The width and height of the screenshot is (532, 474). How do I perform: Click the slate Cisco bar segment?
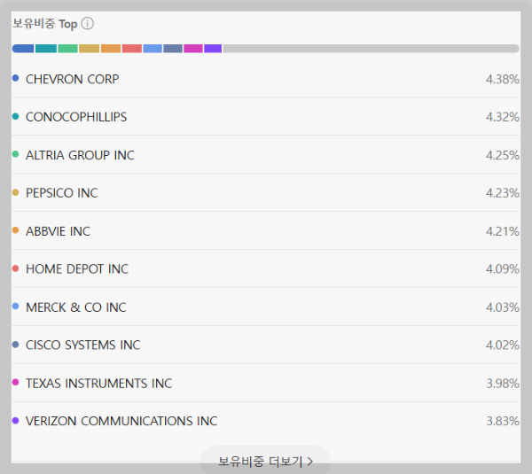173,49
